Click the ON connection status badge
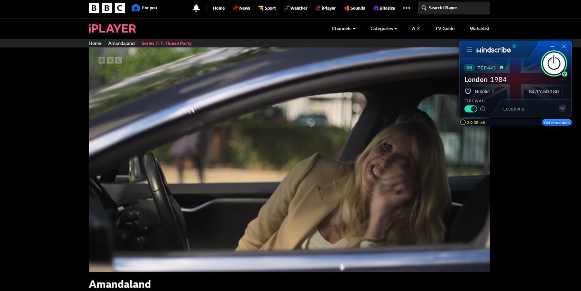 (x=469, y=68)
